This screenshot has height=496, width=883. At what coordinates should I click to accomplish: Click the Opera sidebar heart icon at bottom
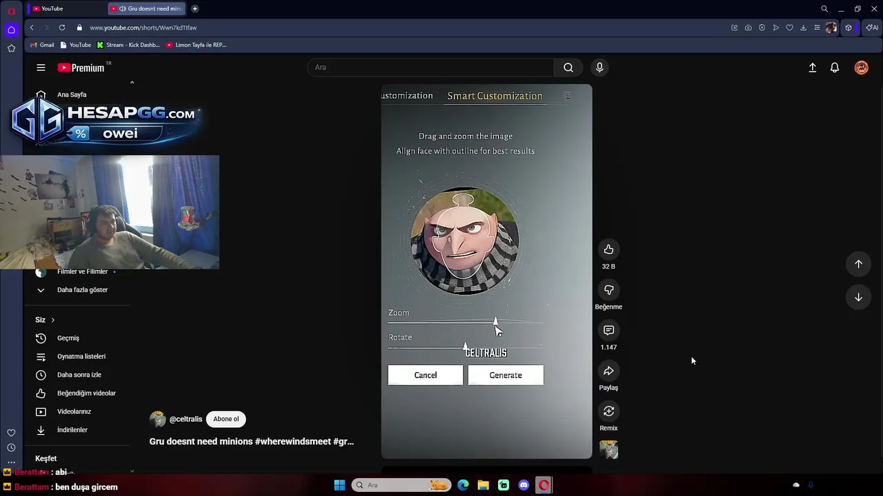[11, 433]
